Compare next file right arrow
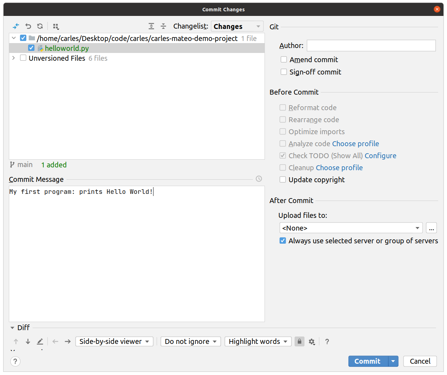The height and width of the screenshot is (375, 447). (x=68, y=341)
